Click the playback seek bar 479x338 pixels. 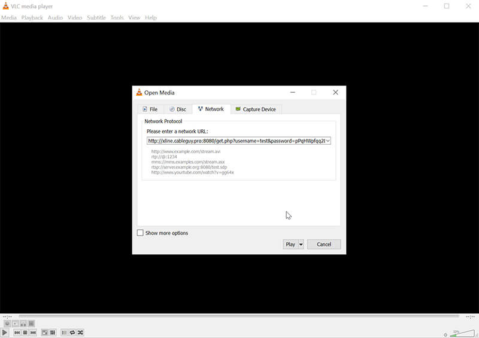tap(239, 316)
